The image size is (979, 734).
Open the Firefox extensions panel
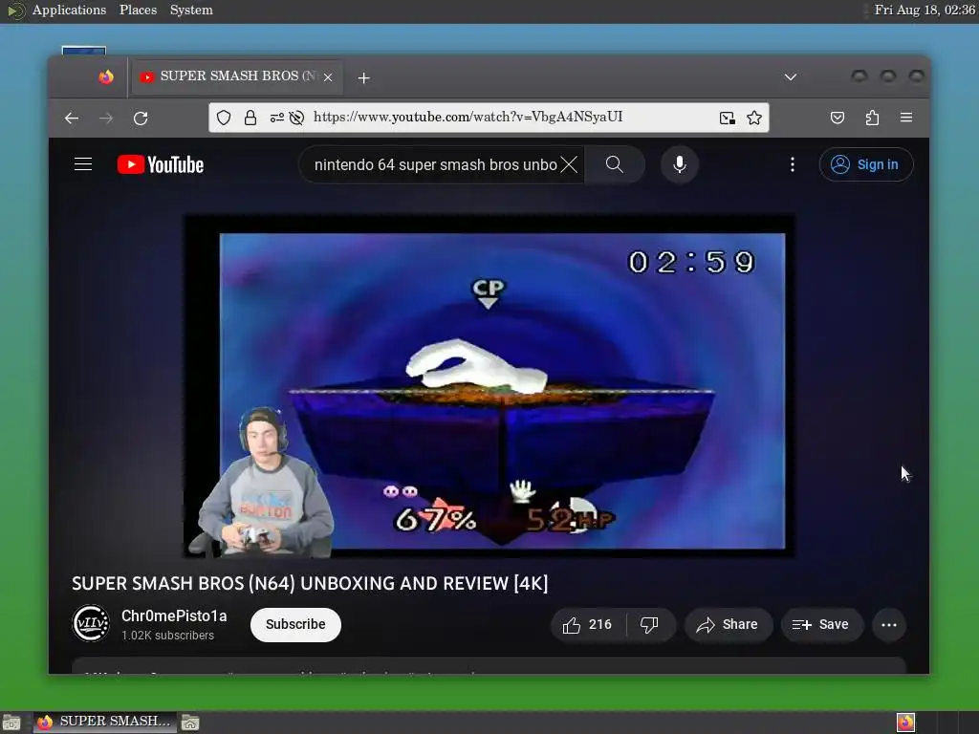tap(872, 118)
